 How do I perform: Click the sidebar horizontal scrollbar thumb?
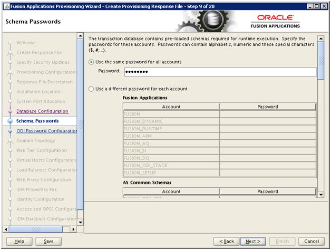tap(36, 229)
